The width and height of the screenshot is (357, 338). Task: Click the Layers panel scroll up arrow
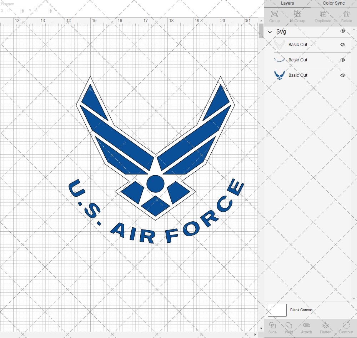(x=353, y=30)
